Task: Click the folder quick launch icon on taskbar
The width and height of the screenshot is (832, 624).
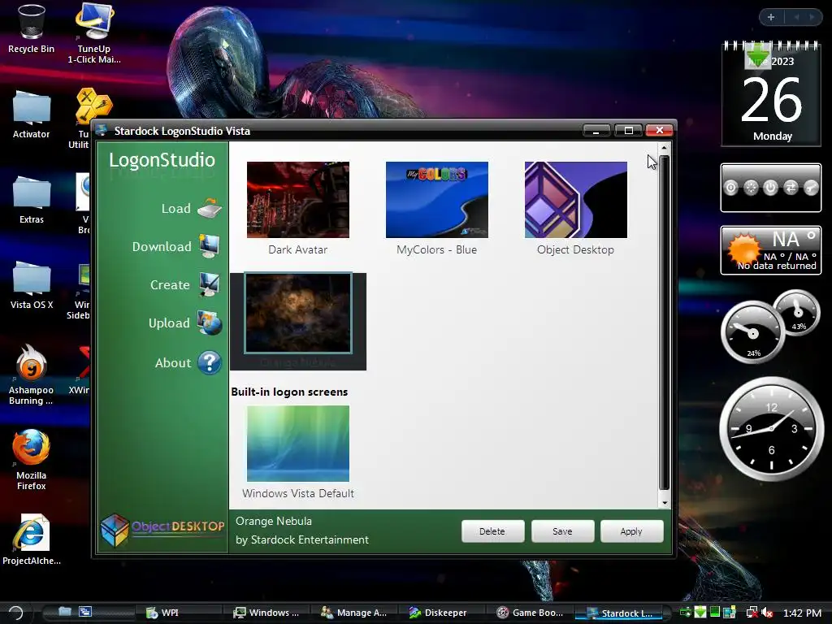Action: tap(65, 611)
